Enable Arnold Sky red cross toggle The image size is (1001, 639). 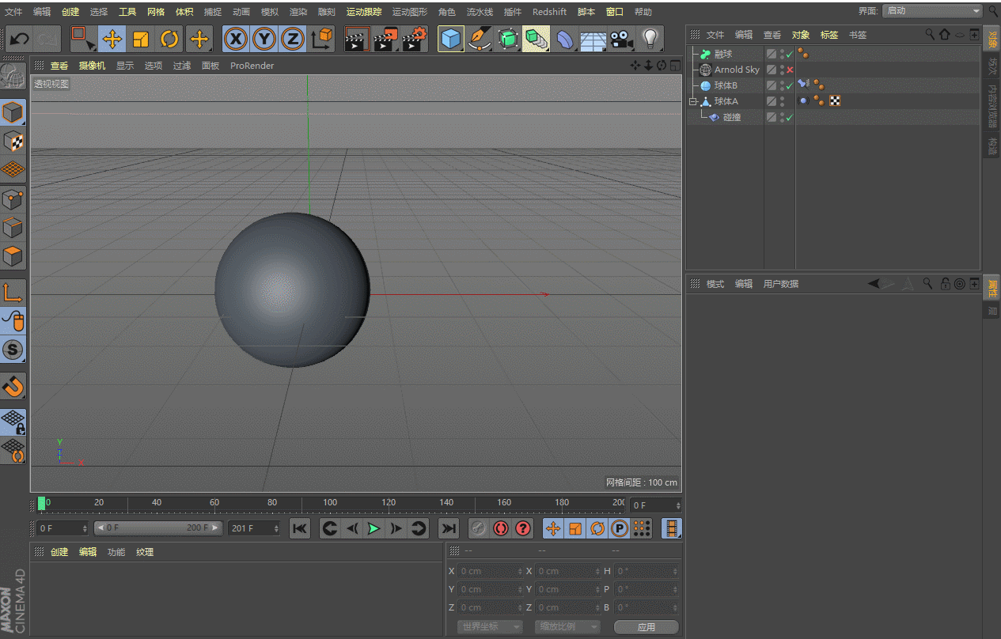coord(790,70)
